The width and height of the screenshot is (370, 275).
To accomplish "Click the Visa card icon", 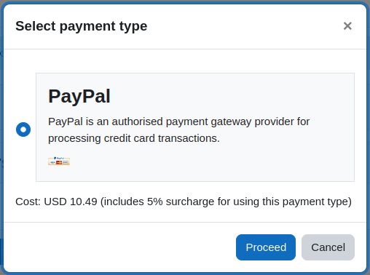I will tap(52, 162).
